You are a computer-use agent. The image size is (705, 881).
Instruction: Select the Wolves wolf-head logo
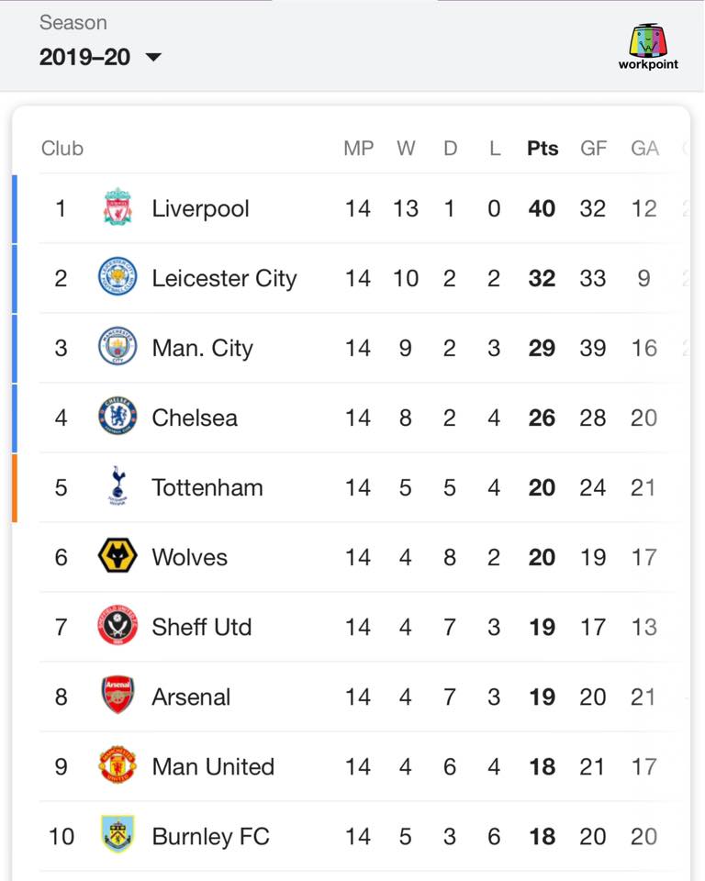pos(117,555)
